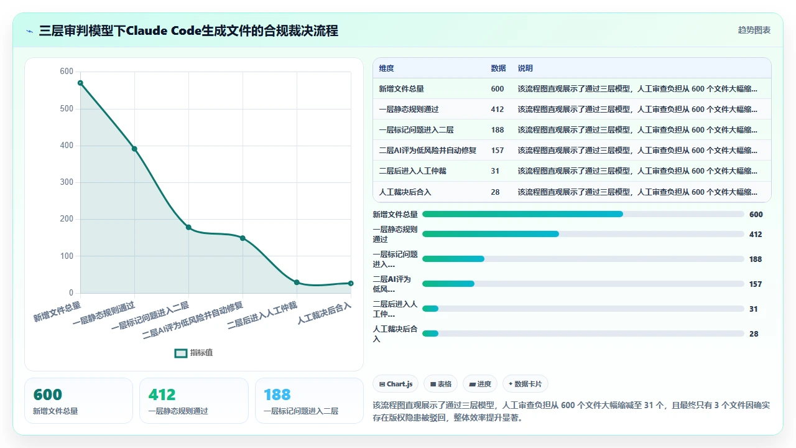Click the 500 y-axis label
The height and width of the screenshot is (448, 796).
(67, 109)
